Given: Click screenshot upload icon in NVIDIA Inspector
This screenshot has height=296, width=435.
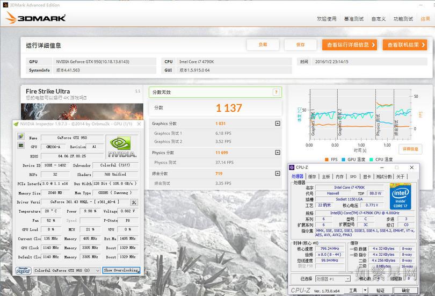Looking at the screenshot, I should click(x=21, y=136).
